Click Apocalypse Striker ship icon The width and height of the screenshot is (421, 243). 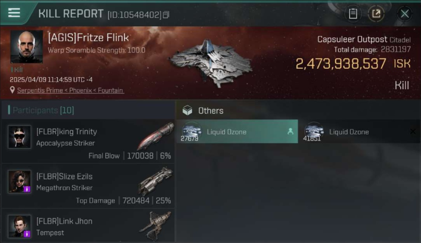point(155,136)
